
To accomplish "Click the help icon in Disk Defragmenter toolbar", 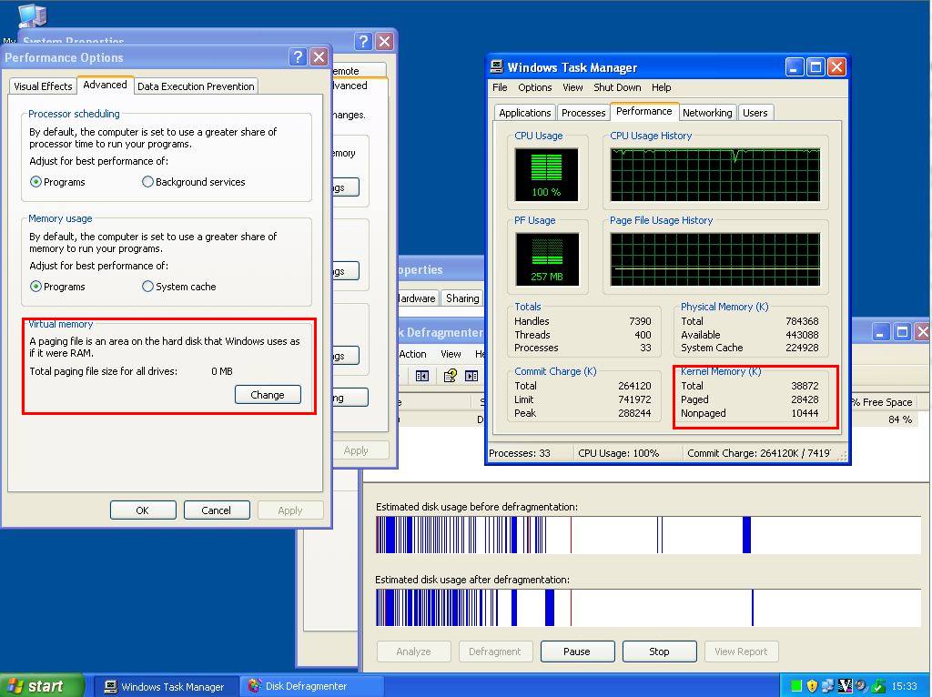I will [x=450, y=376].
